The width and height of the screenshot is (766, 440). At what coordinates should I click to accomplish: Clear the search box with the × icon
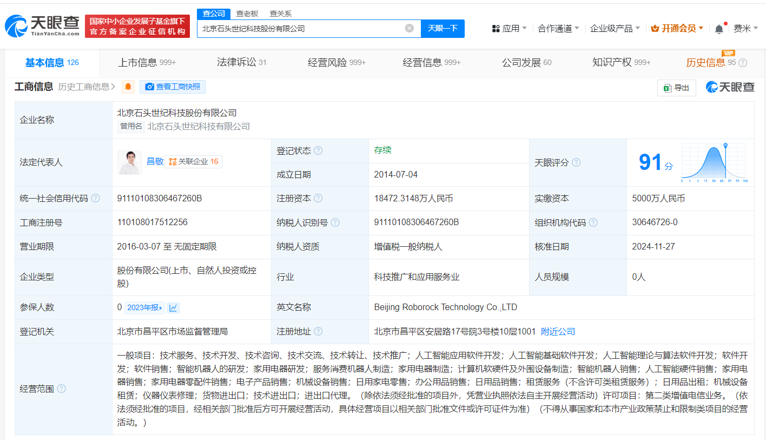409,28
